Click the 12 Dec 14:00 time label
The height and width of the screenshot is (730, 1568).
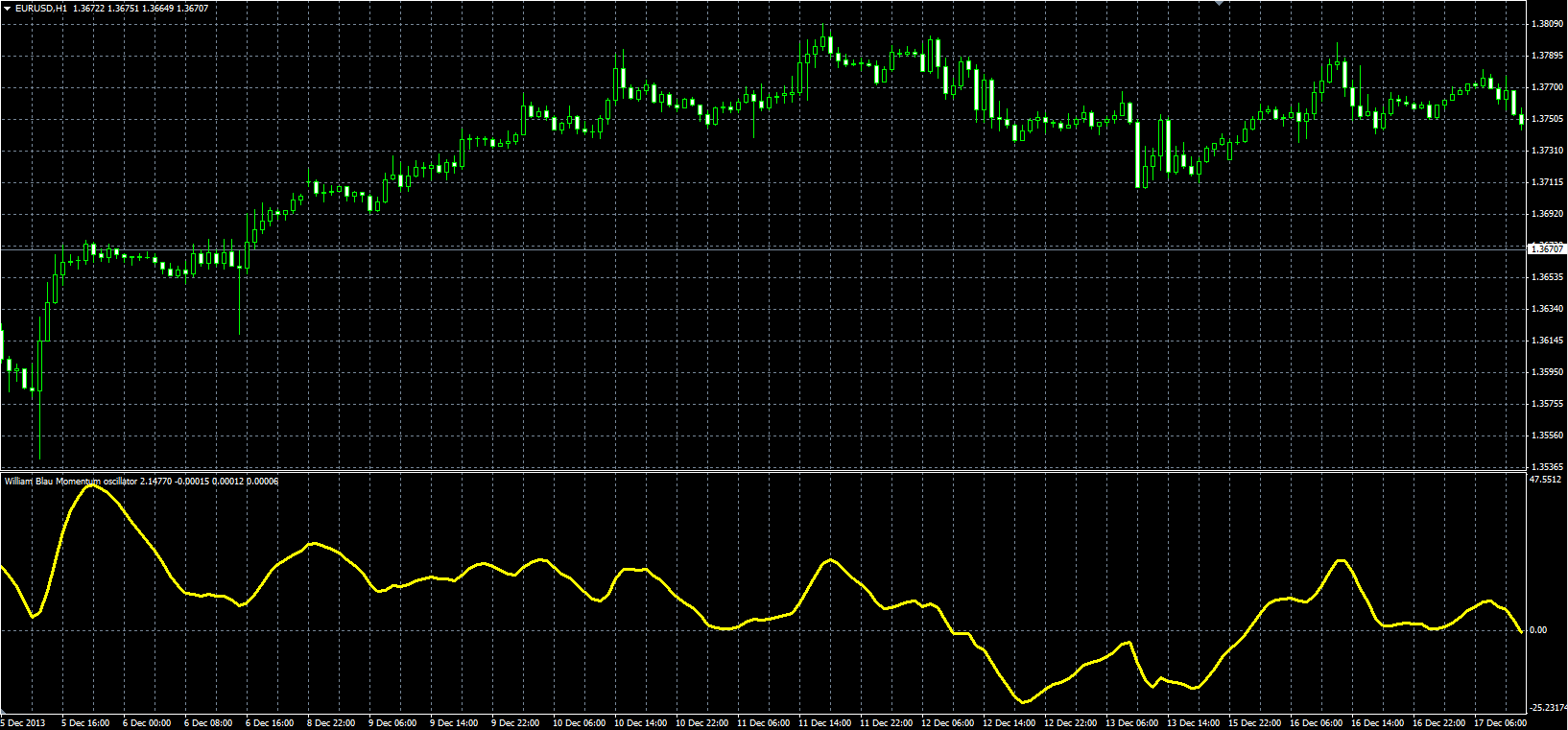pyautogui.click(x=1010, y=723)
